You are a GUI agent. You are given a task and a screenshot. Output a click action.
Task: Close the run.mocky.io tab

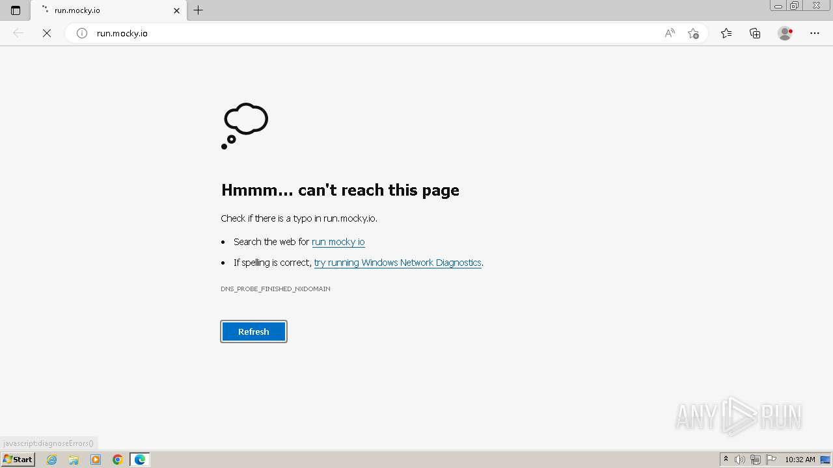pos(176,10)
